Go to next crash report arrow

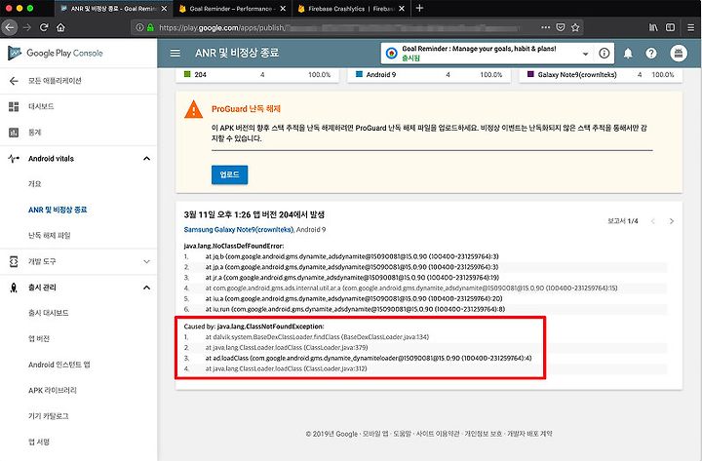[x=671, y=221]
